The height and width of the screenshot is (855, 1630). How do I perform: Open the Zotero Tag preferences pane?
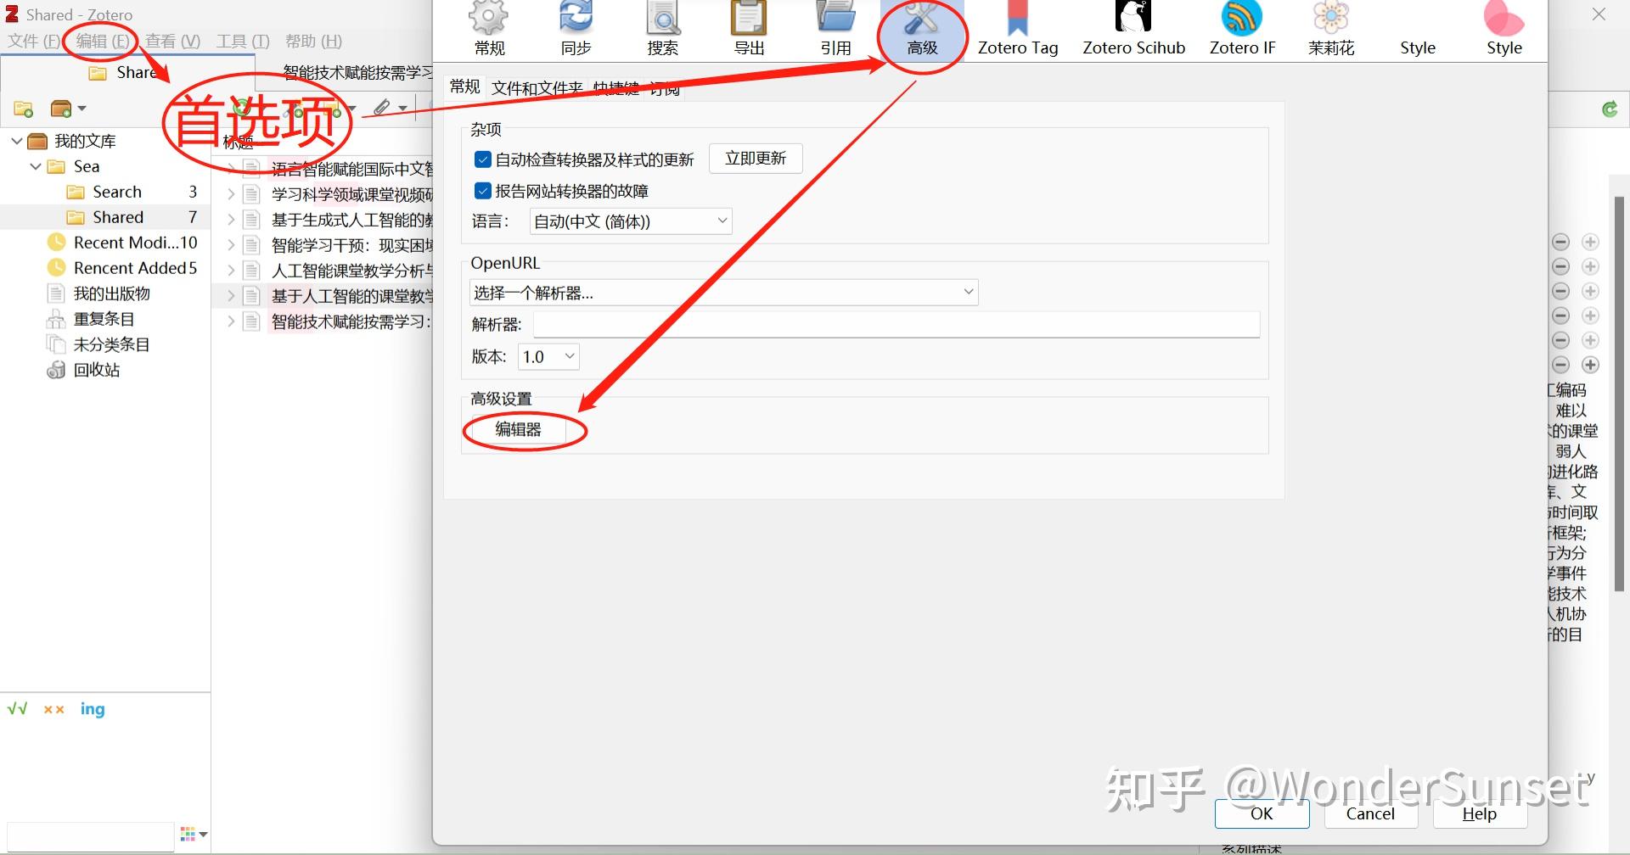pyautogui.click(x=1018, y=29)
